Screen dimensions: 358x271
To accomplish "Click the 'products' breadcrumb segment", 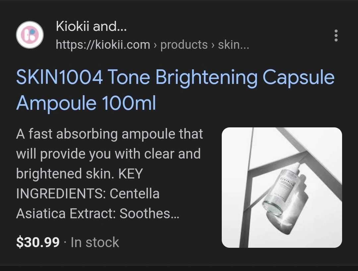I will [184, 45].
